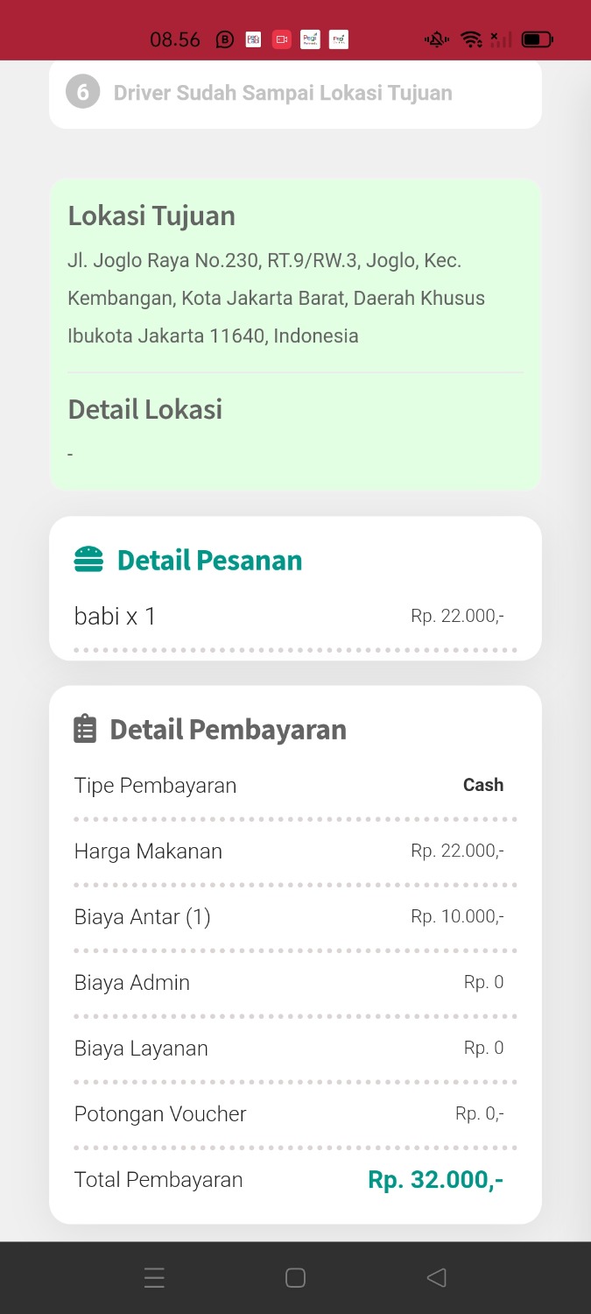Tap the Detail Pesanan section title
Screen dimensions: 591x1314
point(209,561)
